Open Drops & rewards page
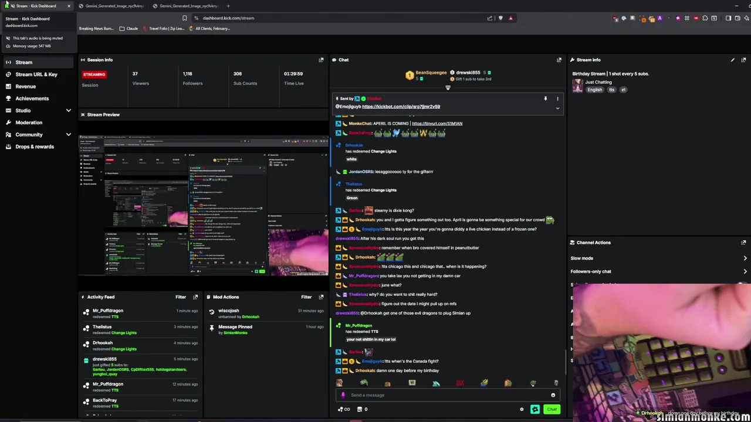Screen dimensions: 751x422 click(38, 147)
